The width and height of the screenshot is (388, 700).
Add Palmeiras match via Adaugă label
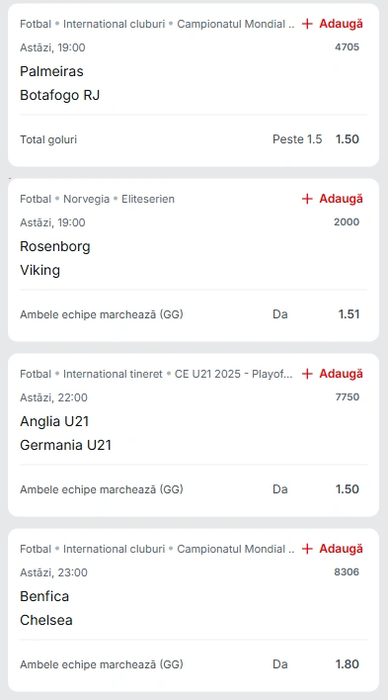342,24
